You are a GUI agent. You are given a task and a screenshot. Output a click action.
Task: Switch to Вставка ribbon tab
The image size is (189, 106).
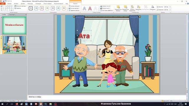pos(16,4)
